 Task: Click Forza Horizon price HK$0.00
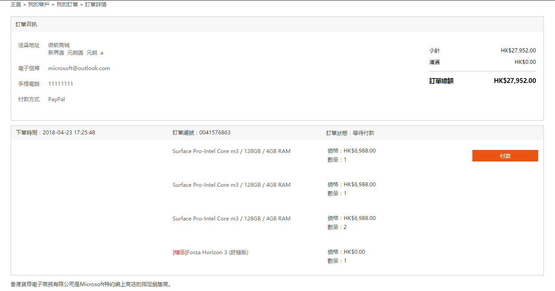tap(354, 252)
